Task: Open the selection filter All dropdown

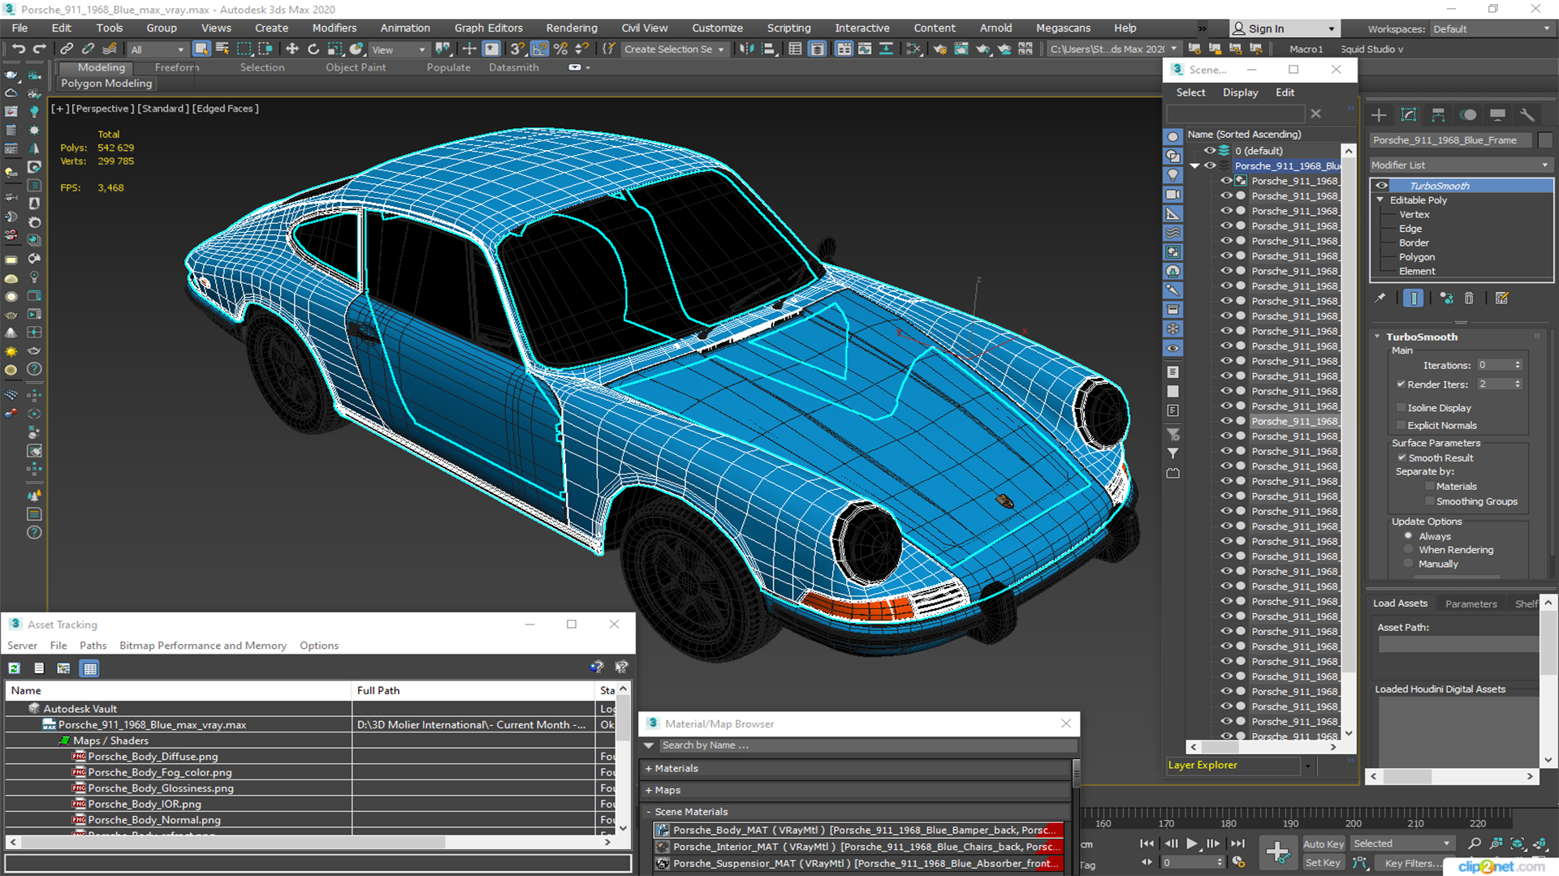Action: tap(158, 49)
